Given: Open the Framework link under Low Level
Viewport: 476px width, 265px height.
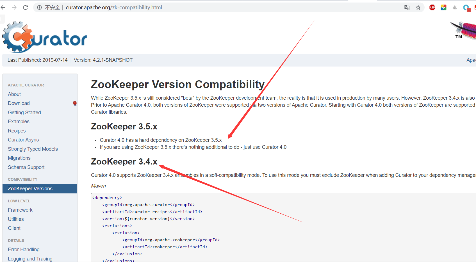Looking at the screenshot, I should (20, 210).
